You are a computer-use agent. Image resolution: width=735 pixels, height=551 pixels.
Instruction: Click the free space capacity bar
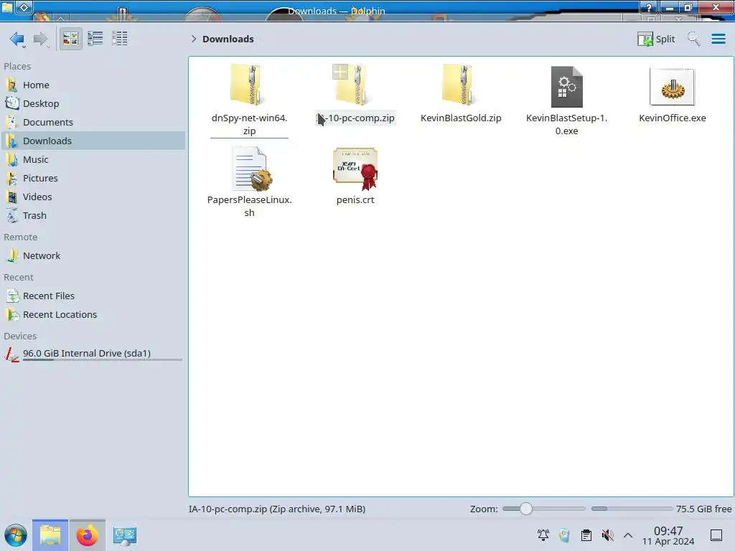pos(632,509)
